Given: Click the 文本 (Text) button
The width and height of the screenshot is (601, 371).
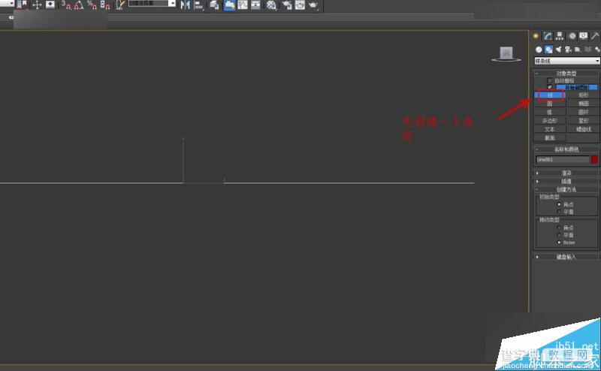Looking at the screenshot, I should 550,129.
